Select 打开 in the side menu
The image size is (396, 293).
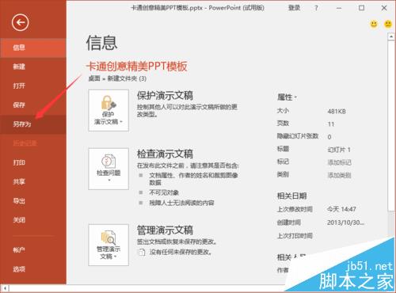coord(33,86)
